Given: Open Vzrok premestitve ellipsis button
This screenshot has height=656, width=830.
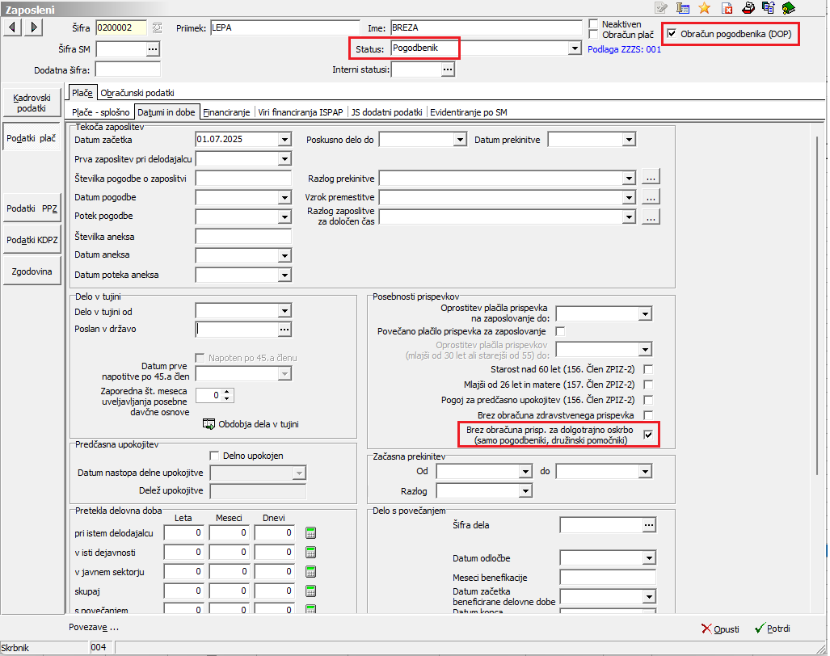Looking at the screenshot, I should pos(651,197).
